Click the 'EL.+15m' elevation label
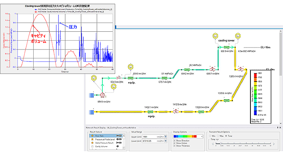The width and height of the screenshot is (283, 155). 266,47
